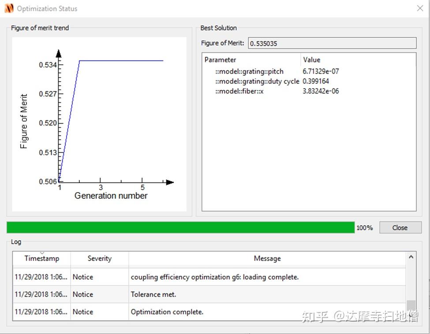Click the Close button beside progress bar
This screenshot has width=430, height=334.
pos(400,227)
